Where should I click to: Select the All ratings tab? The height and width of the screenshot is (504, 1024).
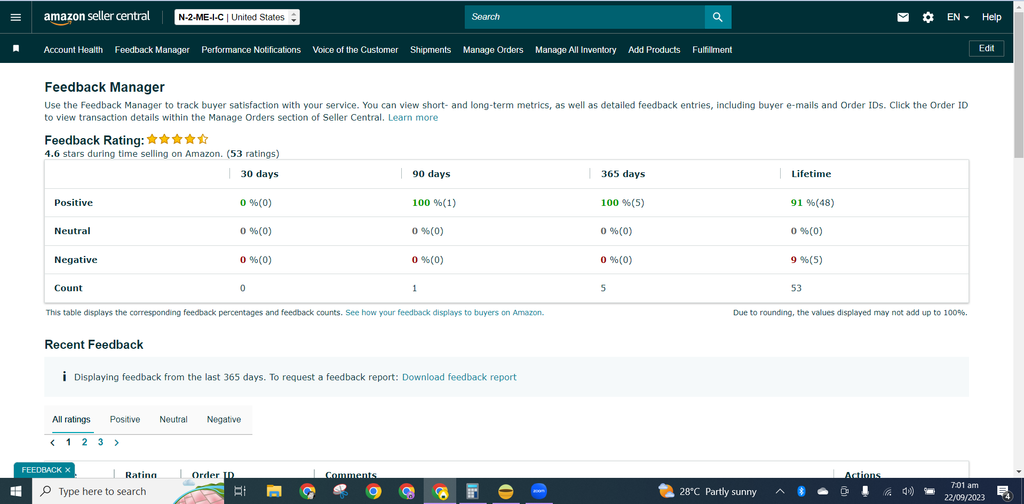coord(72,420)
